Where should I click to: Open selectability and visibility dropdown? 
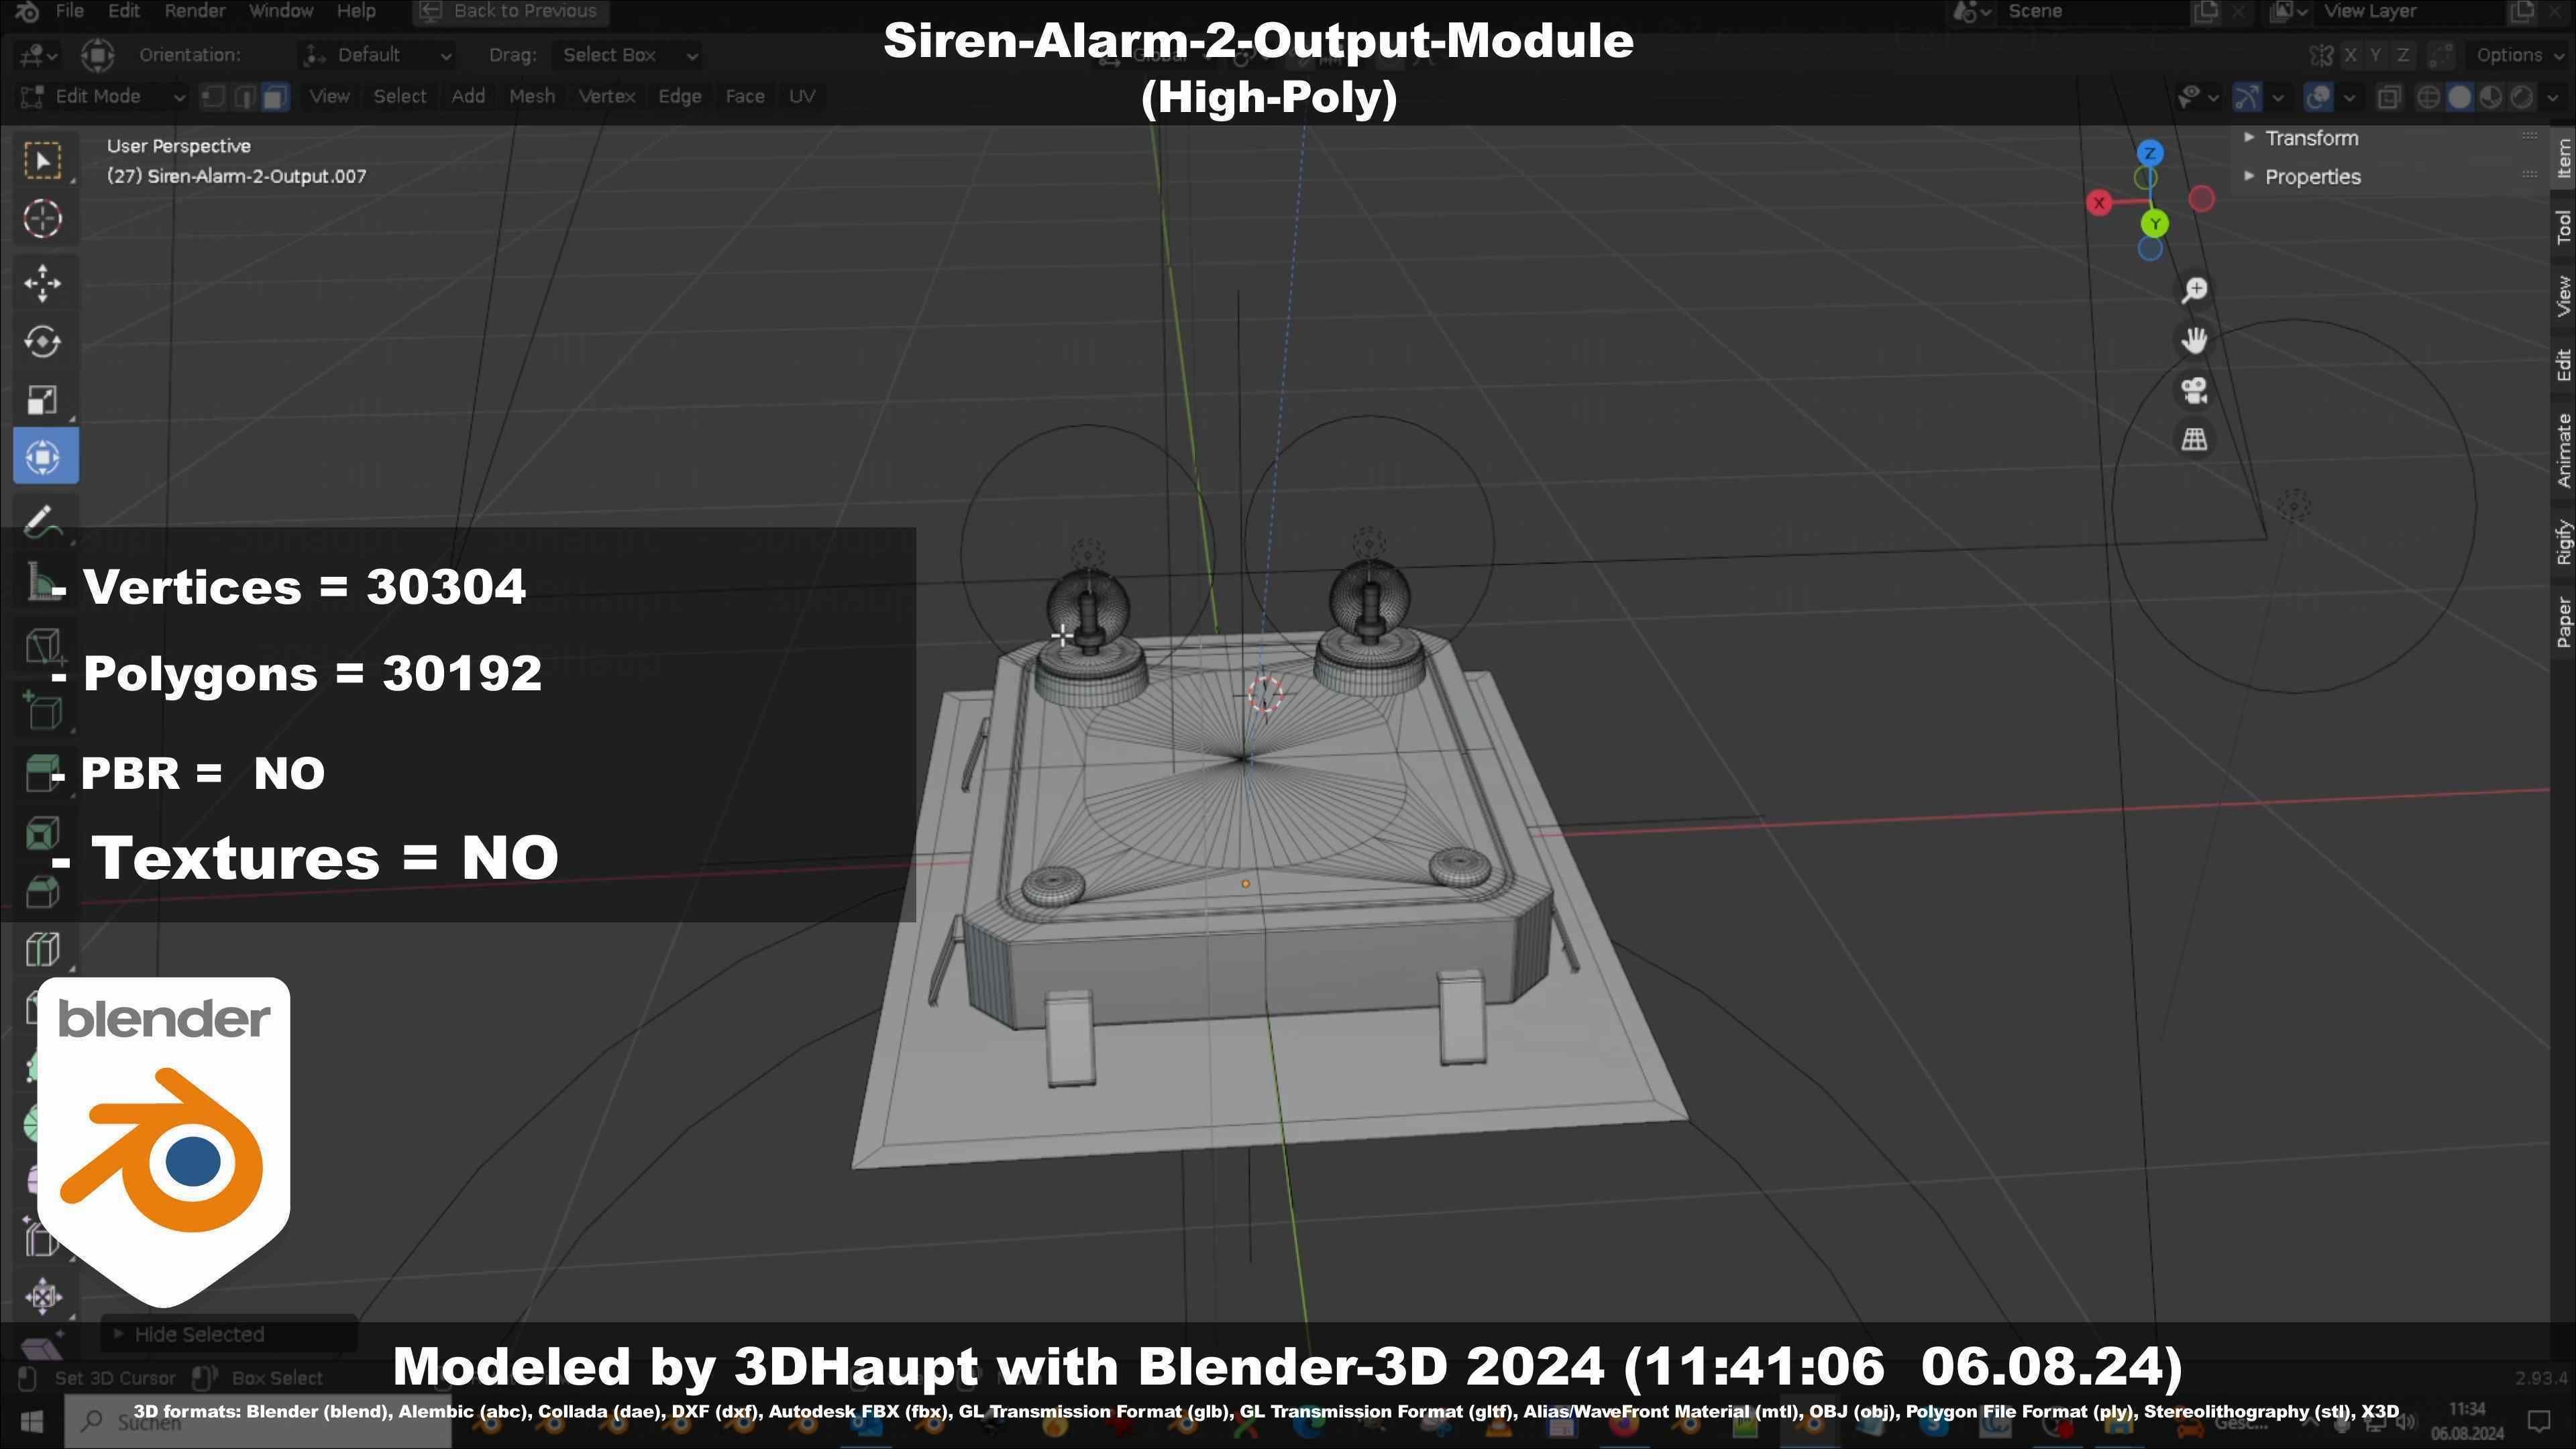2198,97
